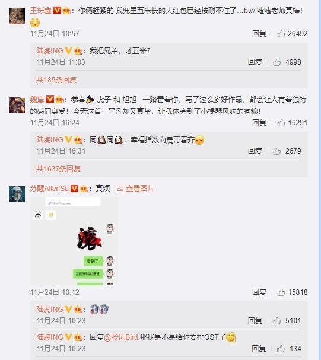
Task: Click thumbs-up on reply with 2679 likes
Action: [277, 151]
